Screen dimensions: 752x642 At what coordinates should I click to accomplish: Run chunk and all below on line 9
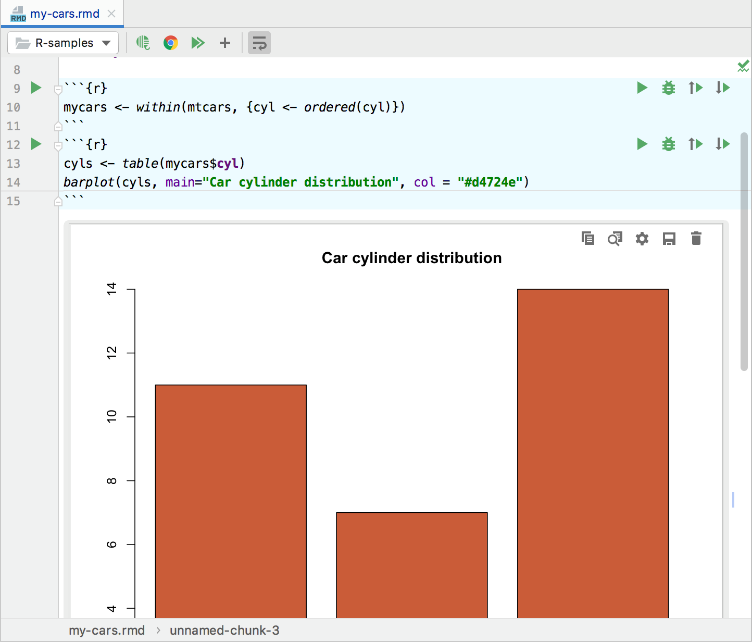pyautogui.click(x=722, y=88)
